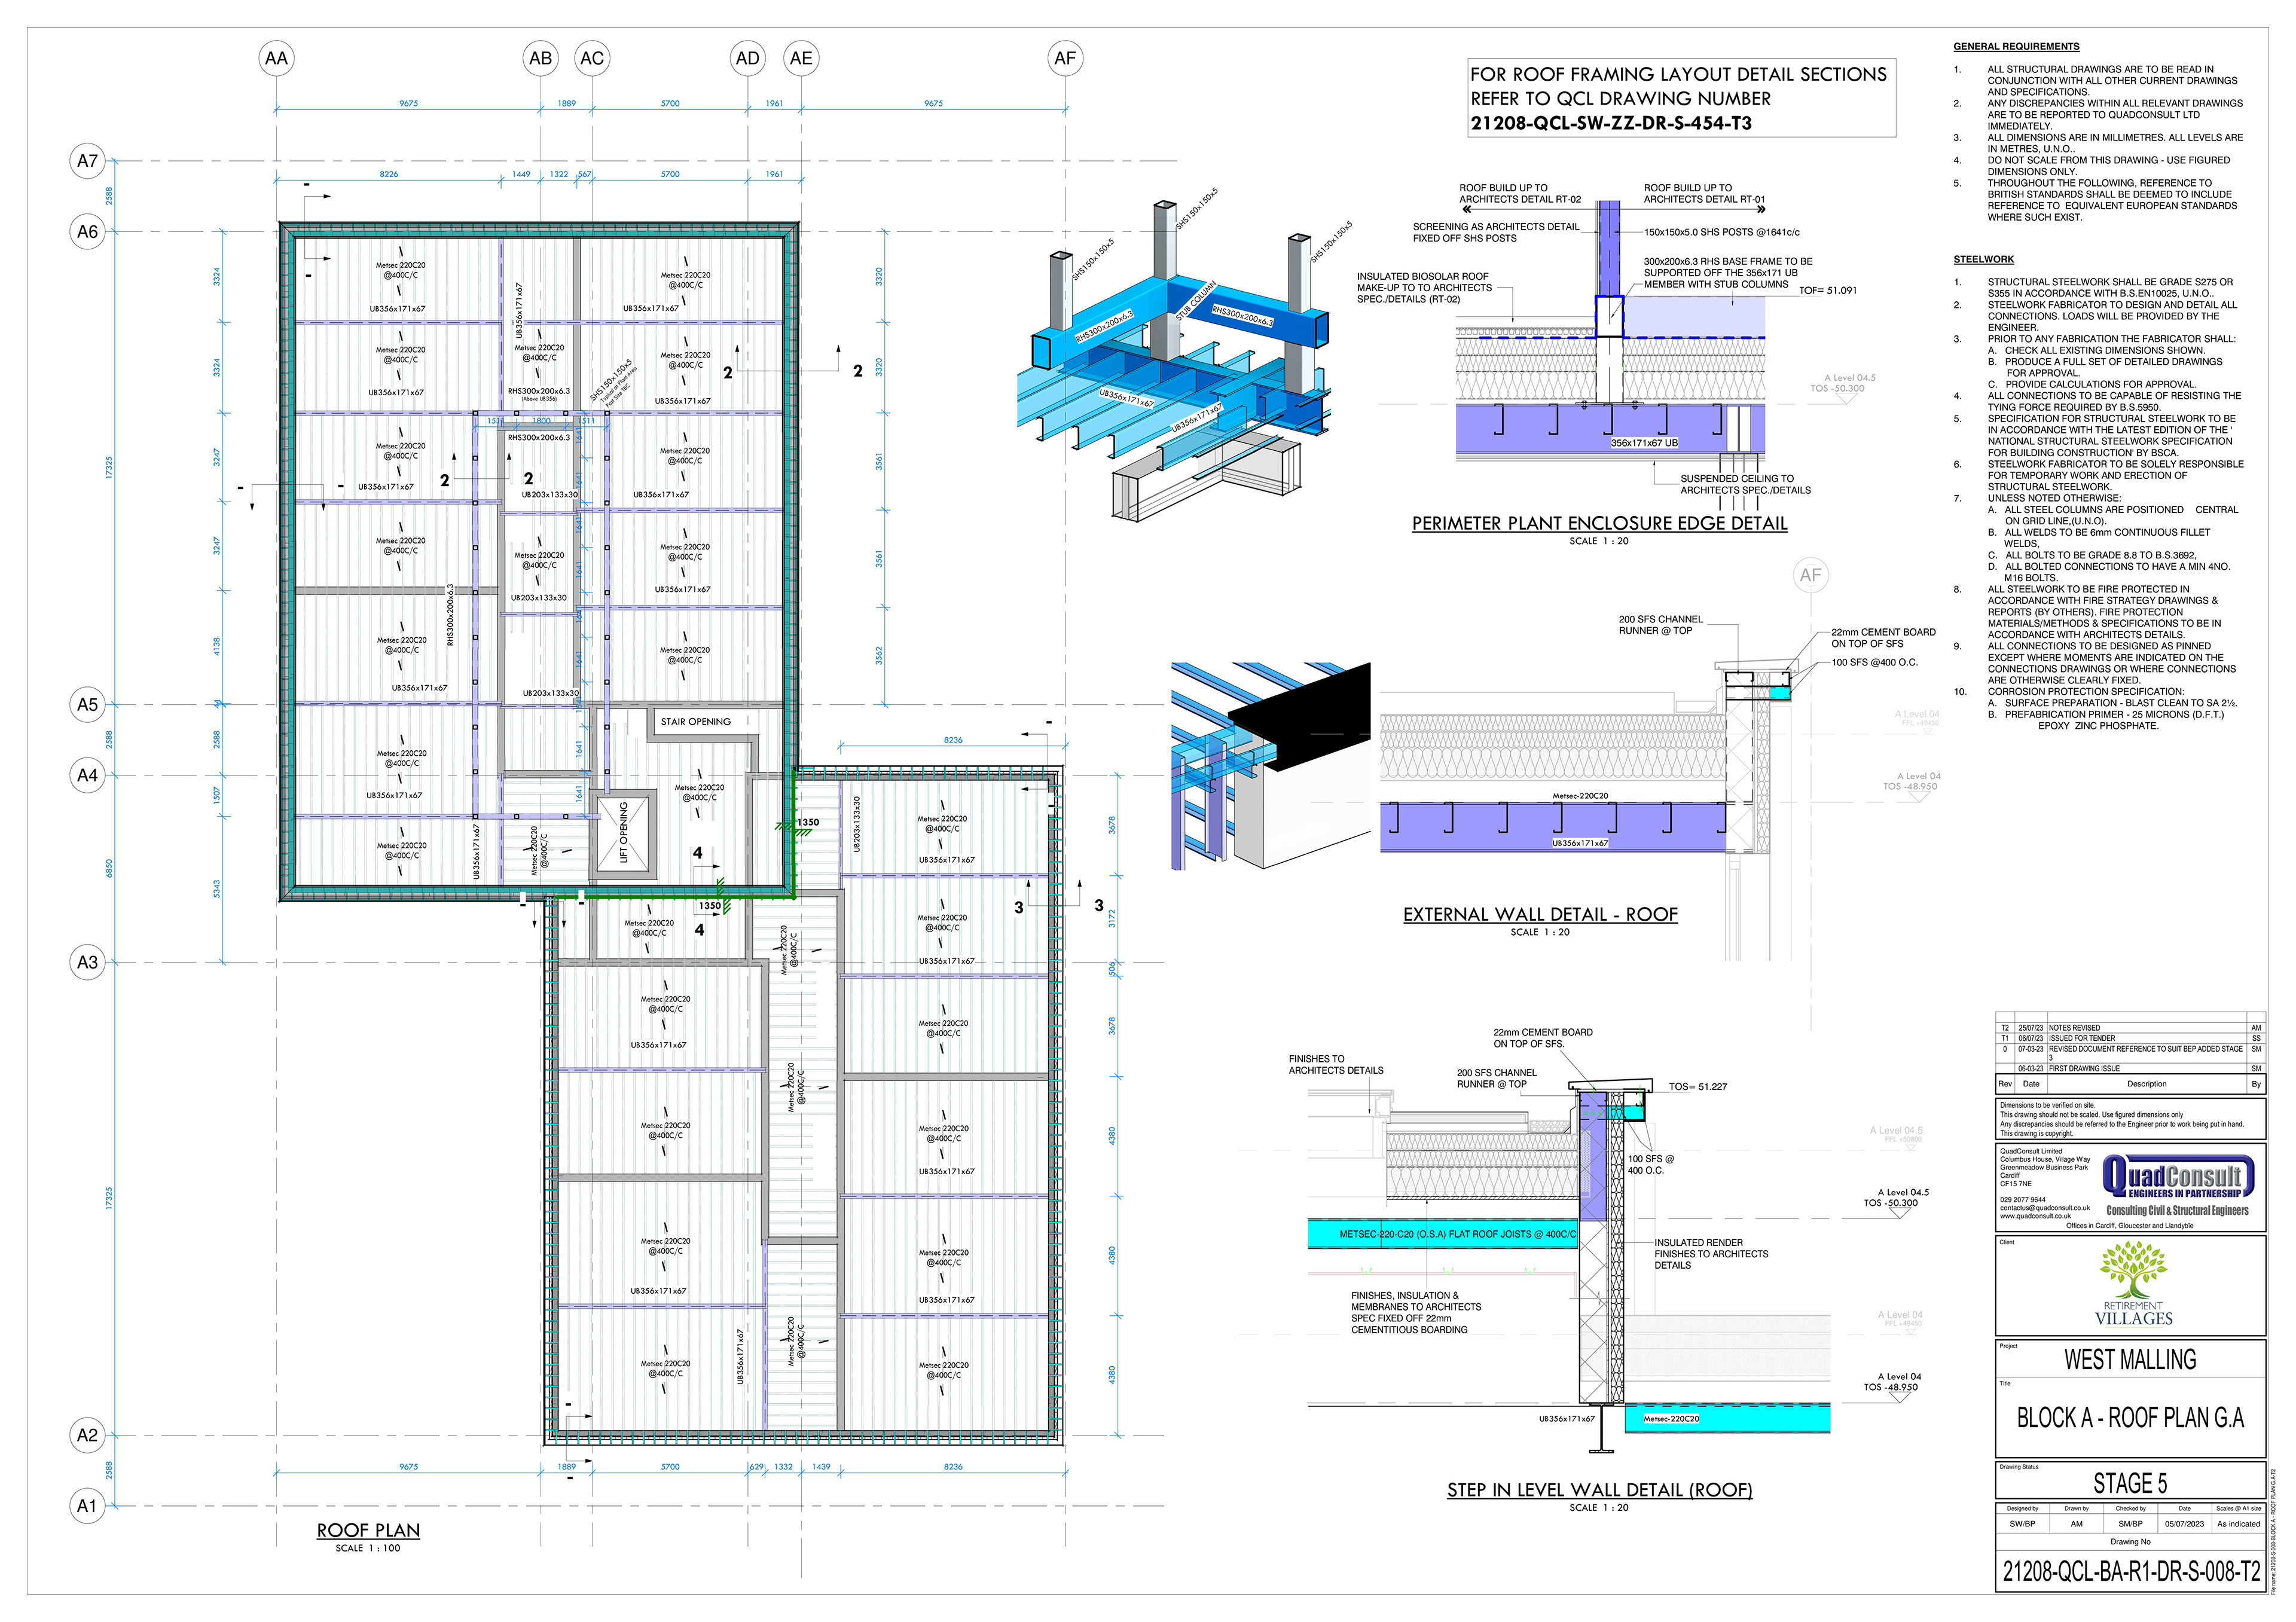The width and height of the screenshot is (2296, 1622).
Task: Click the cyan METSEC flat roof joists band
Action: coord(1444,1234)
